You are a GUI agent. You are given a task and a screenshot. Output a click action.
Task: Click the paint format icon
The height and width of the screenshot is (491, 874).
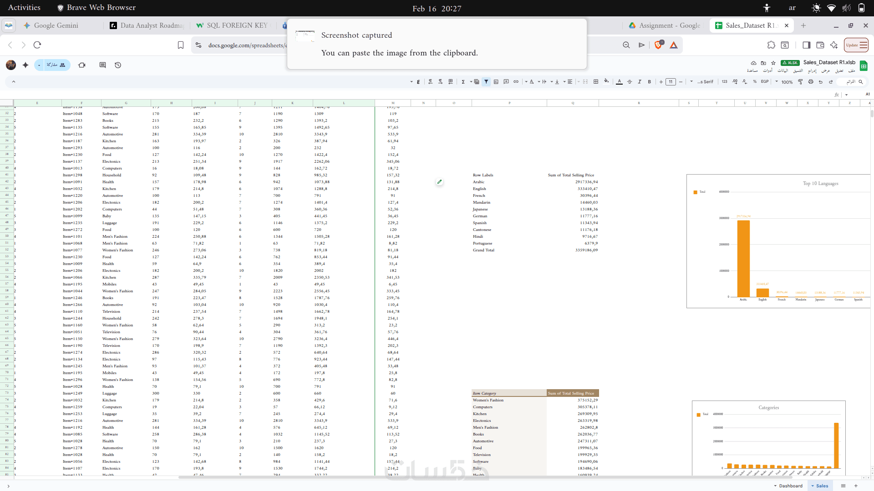coord(800,82)
